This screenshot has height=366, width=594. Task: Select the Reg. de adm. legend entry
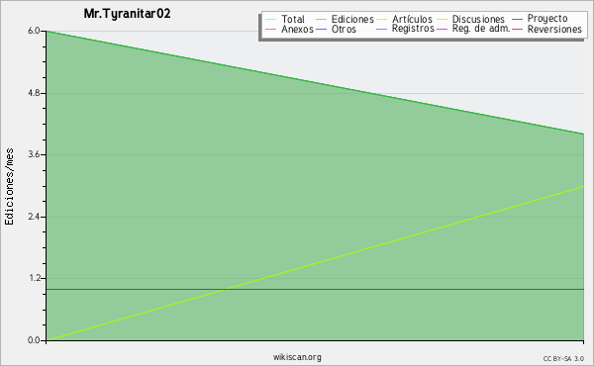(473, 29)
